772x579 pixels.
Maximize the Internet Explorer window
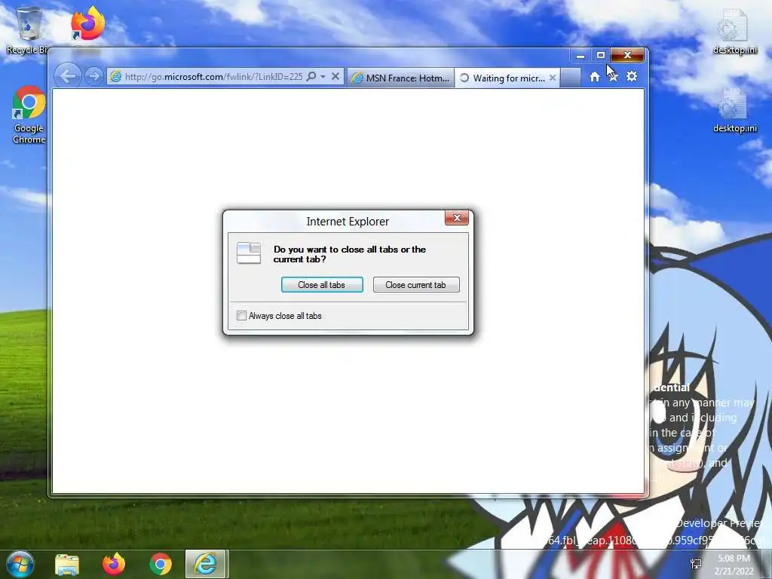(601, 55)
